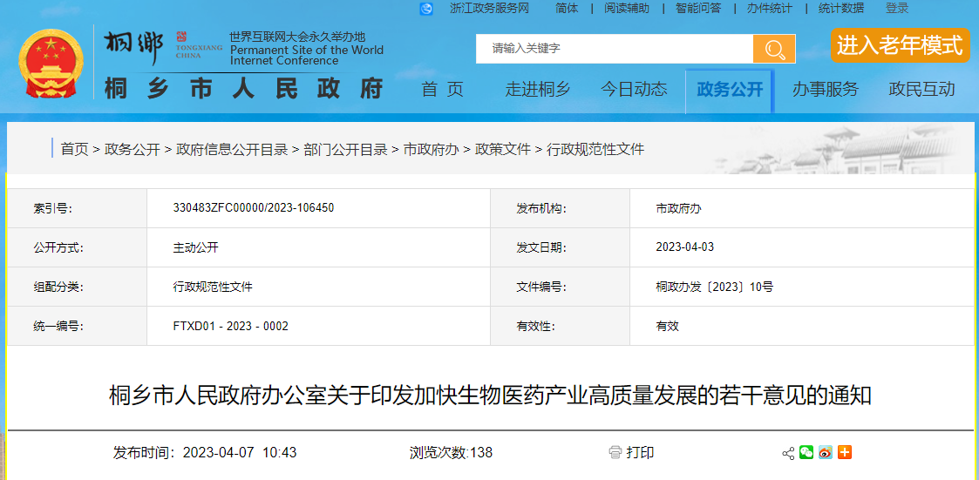This screenshot has height=480, width=979.
Task: Go to the 首页 home menu item
Action: tap(442, 89)
